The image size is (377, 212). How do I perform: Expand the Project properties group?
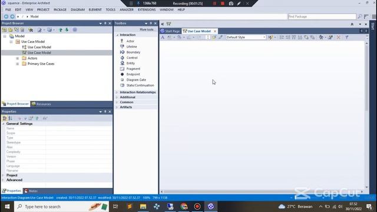[4, 175]
